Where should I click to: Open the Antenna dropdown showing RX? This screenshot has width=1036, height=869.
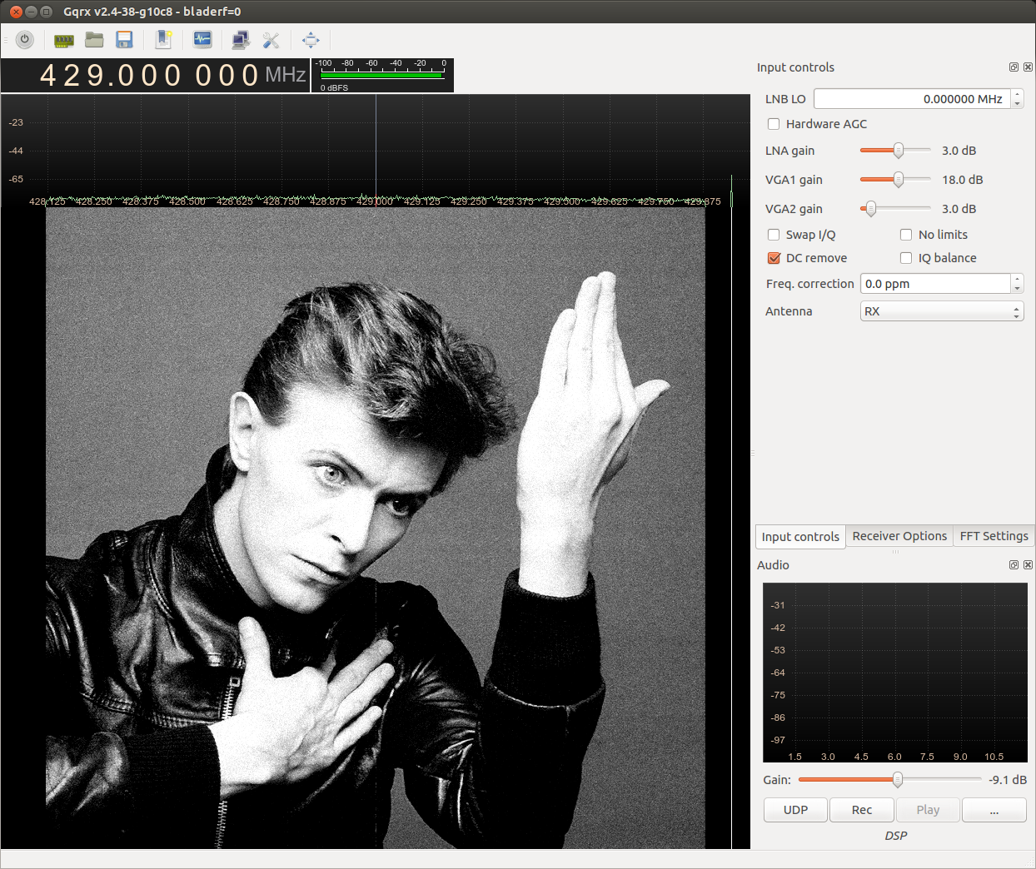pos(941,311)
